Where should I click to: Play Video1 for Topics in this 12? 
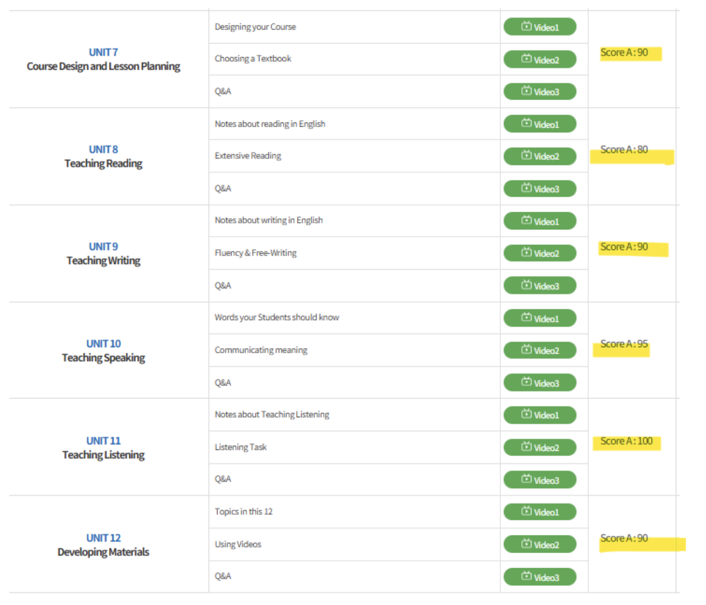(539, 512)
